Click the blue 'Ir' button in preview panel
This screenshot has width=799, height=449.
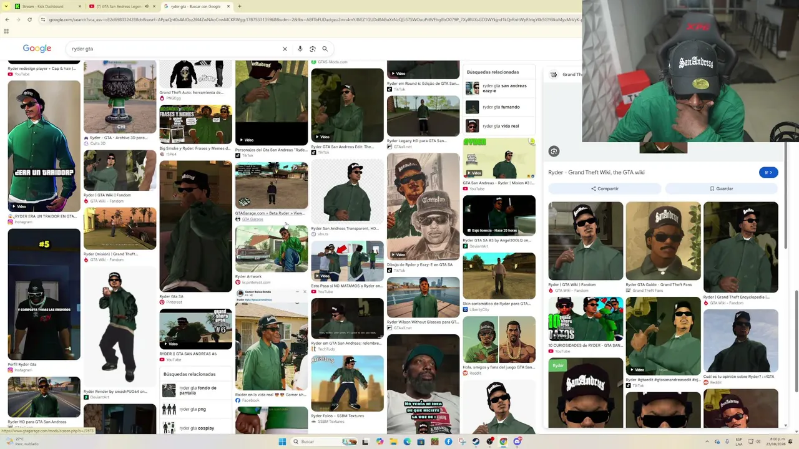pyautogui.click(x=768, y=172)
